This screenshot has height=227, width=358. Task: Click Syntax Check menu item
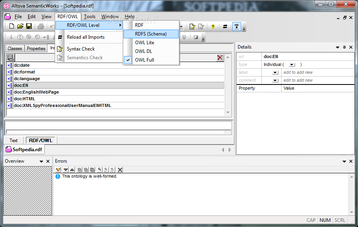(x=89, y=49)
